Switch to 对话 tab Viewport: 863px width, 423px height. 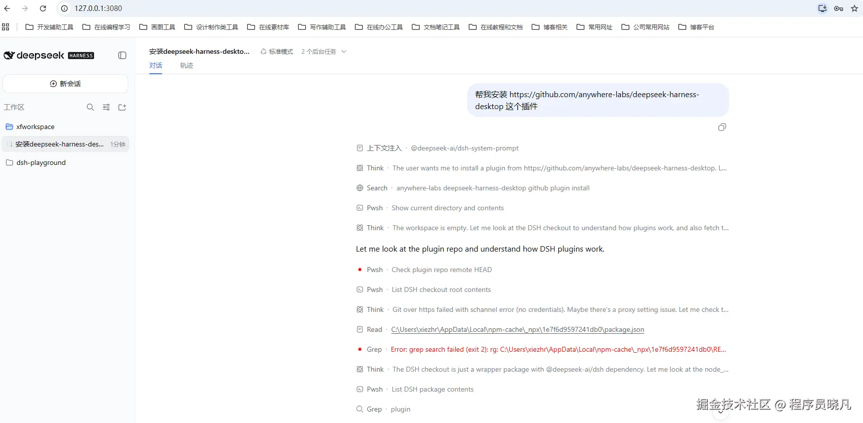(156, 65)
